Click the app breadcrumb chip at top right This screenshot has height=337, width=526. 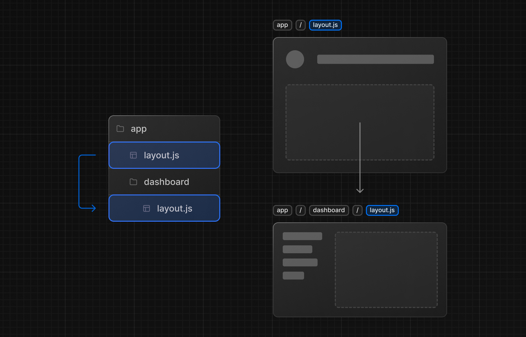click(x=282, y=25)
